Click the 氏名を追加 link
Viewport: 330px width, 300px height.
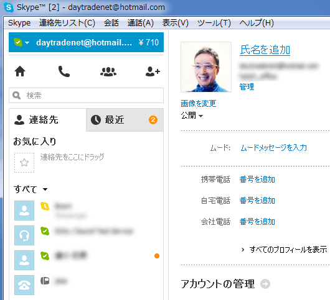click(265, 50)
